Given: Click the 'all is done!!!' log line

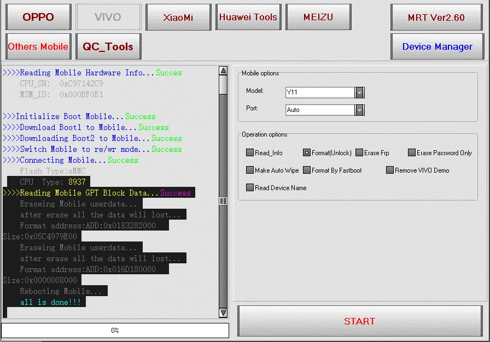Looking at the screenshot, I should click(50, 302).
